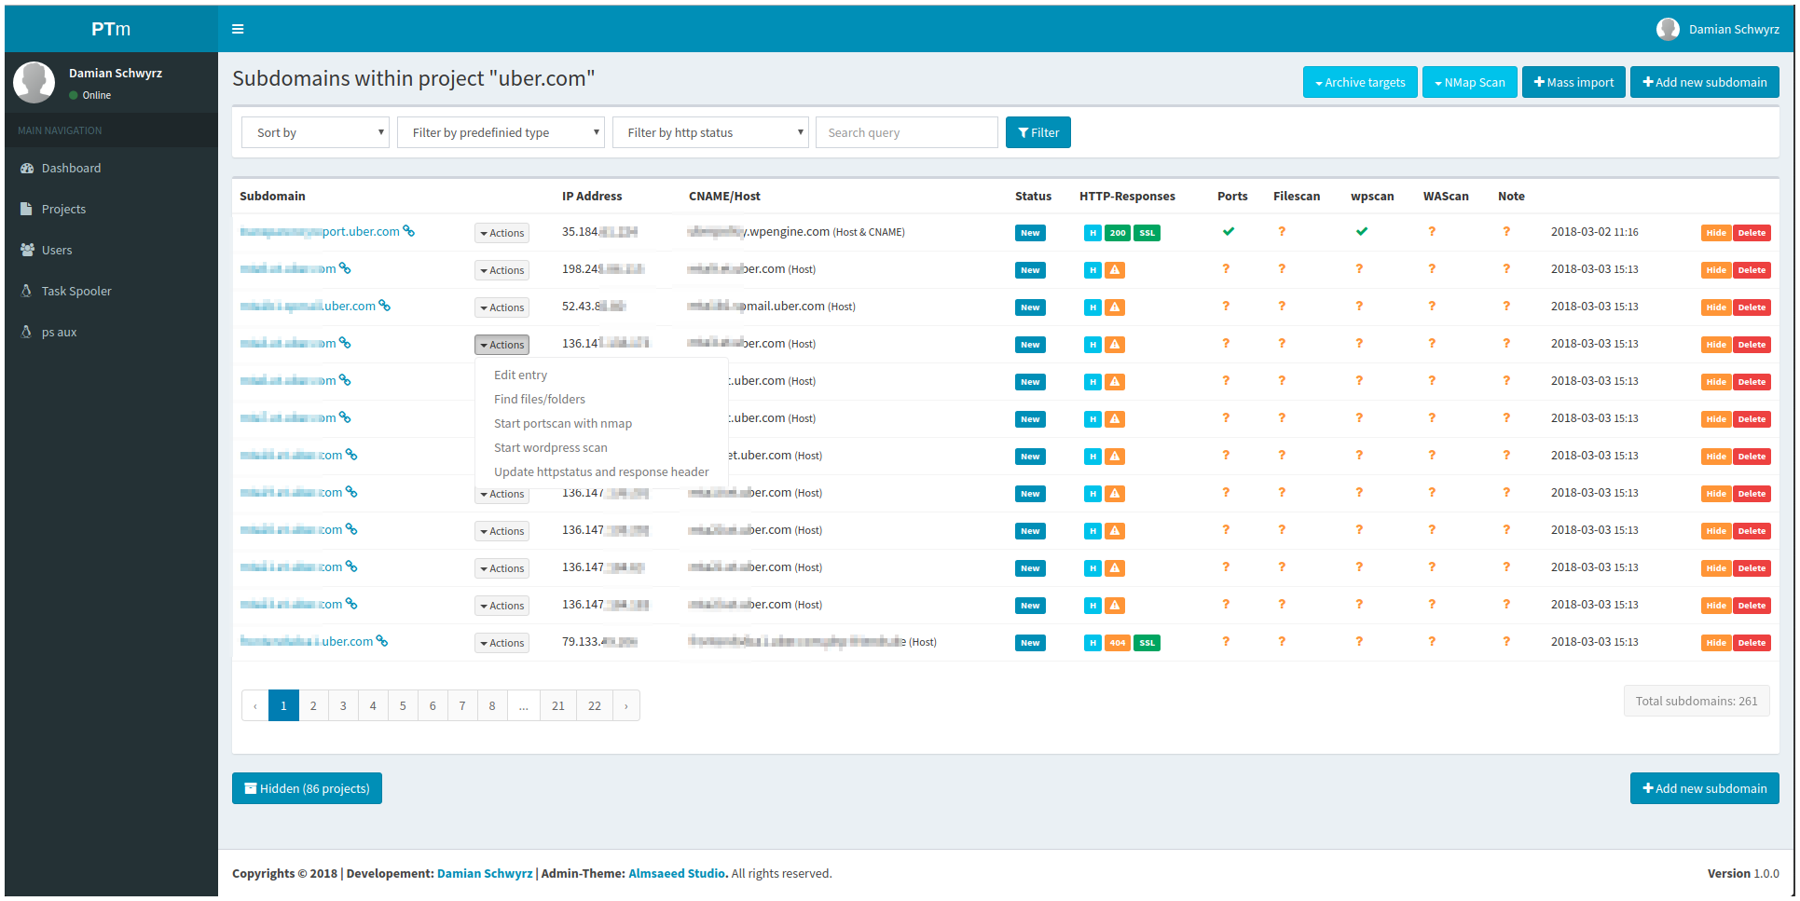1800x901 pixels.
Task: Click the link icon in the 52.43 row
Action: 384,306
